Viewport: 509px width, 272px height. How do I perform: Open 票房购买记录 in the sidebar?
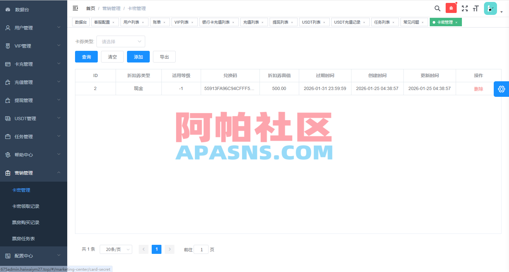click(33, 222)
